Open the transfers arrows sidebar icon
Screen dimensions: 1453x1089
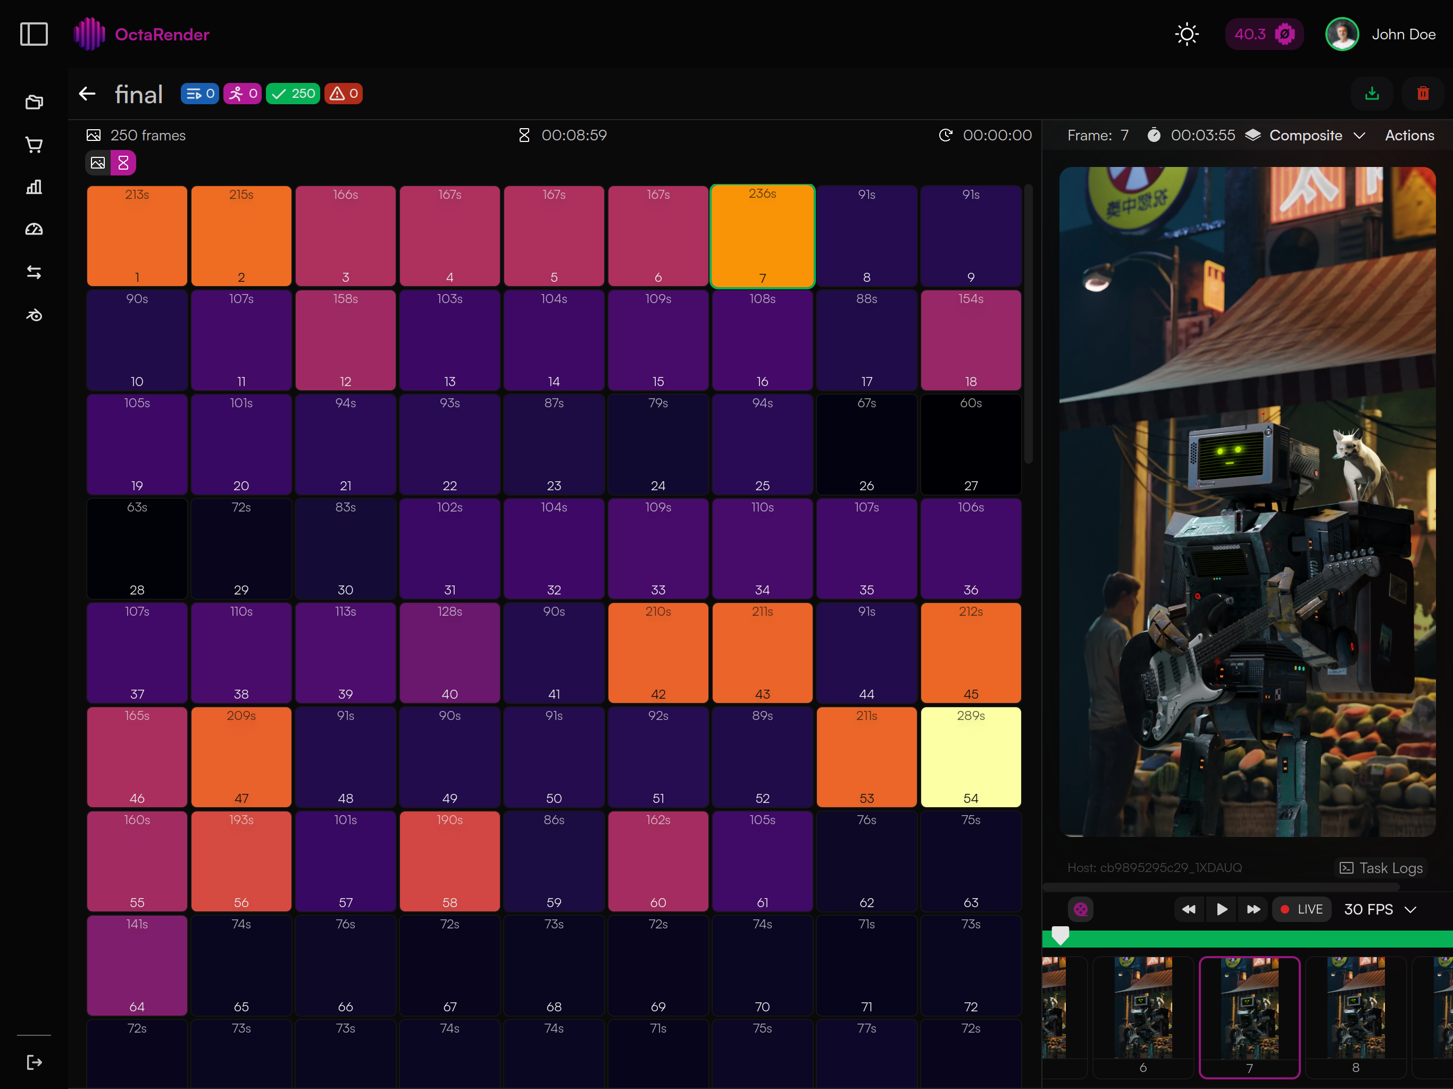[x=34, y=272]
